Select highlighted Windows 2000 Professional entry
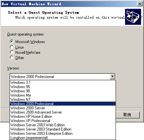This screenshot has height=140, width=144. click(x=63, y=104)
